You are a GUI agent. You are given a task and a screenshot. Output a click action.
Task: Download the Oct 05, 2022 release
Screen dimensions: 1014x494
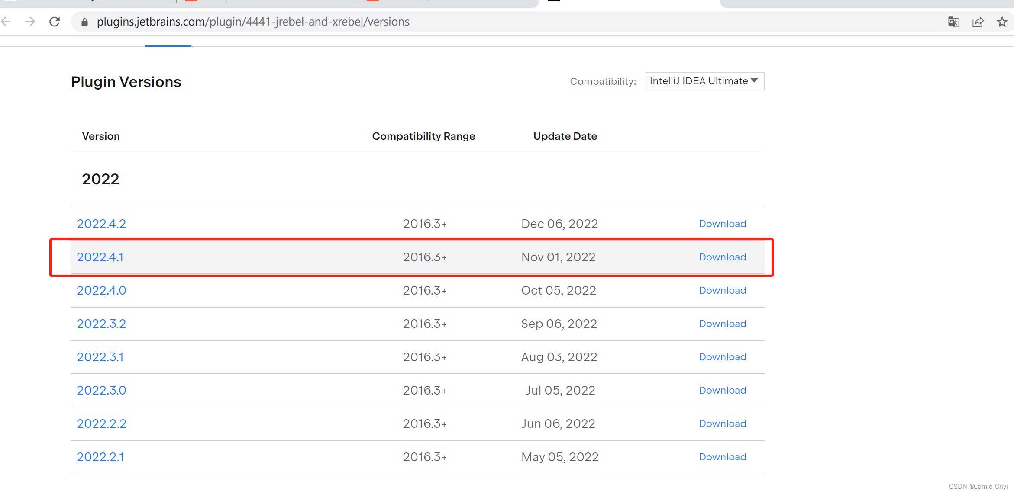coord(722,290)
